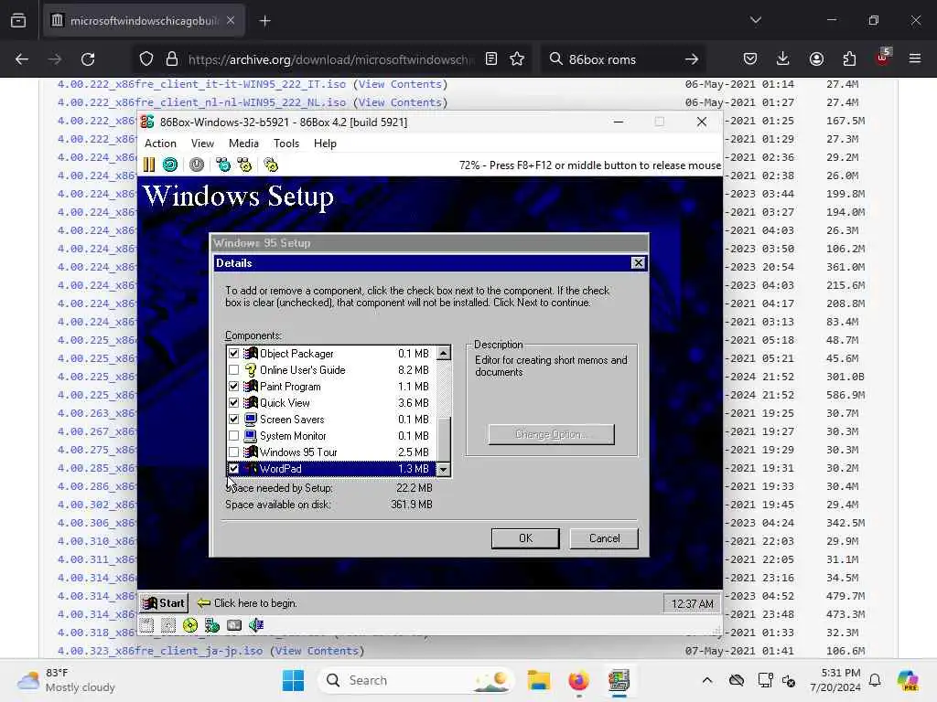Click the first floppy drive status icon
937x702 pixels.
tap(147, 625)
